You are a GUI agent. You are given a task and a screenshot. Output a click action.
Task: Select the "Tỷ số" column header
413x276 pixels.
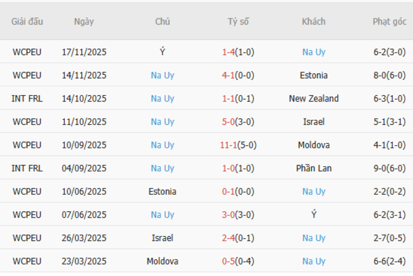pos(238,21)
